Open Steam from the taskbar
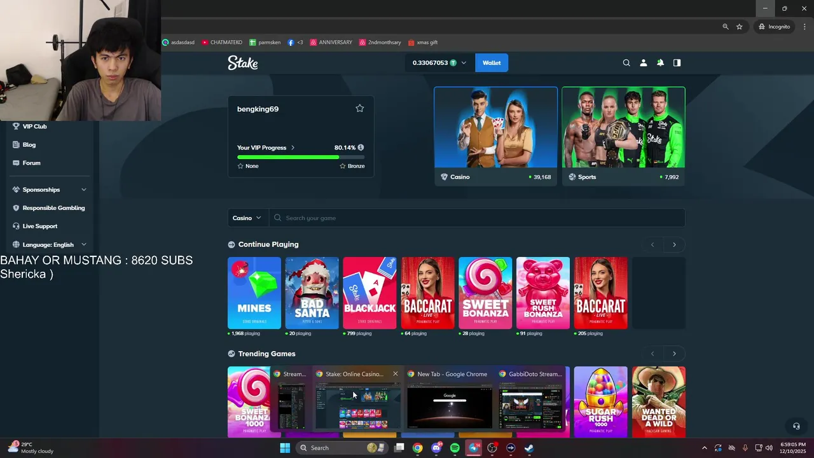 [529, 448]
